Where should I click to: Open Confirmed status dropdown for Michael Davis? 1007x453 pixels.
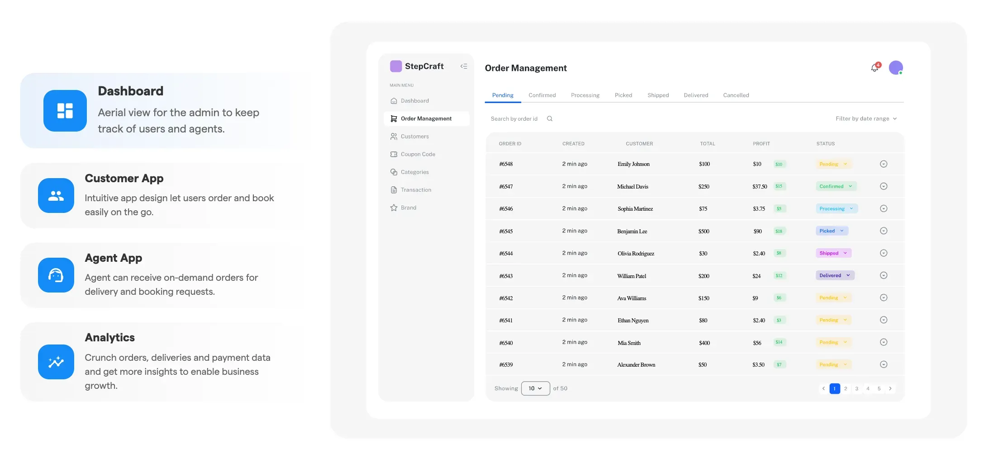click(x=836, y=186)
